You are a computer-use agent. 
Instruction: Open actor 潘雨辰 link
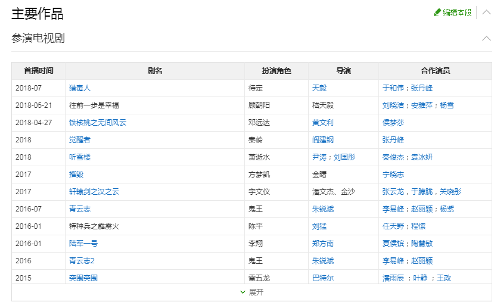(x=393, y=278)
